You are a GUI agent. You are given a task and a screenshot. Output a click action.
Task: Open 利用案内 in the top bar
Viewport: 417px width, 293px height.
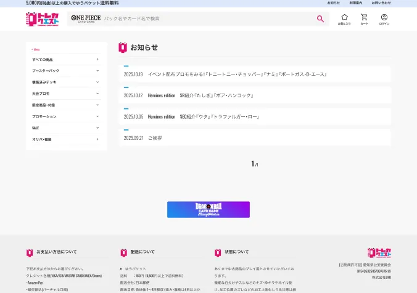[x=356, y=3]
